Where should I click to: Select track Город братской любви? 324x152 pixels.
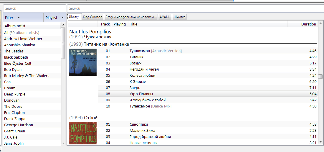(x=208, y=136)
